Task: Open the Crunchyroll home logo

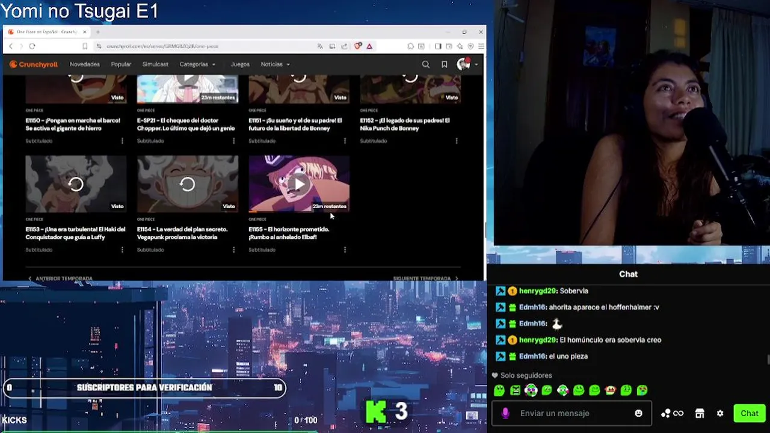Action: pyautogui.click(x=33, y=64)
